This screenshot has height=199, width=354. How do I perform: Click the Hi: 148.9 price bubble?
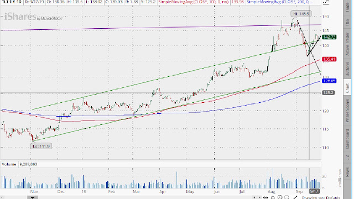click(301, 14)
